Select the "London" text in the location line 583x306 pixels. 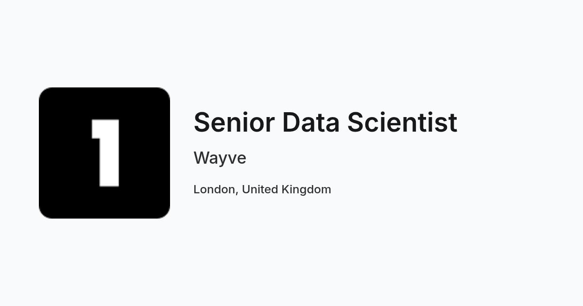pos(214,189)
